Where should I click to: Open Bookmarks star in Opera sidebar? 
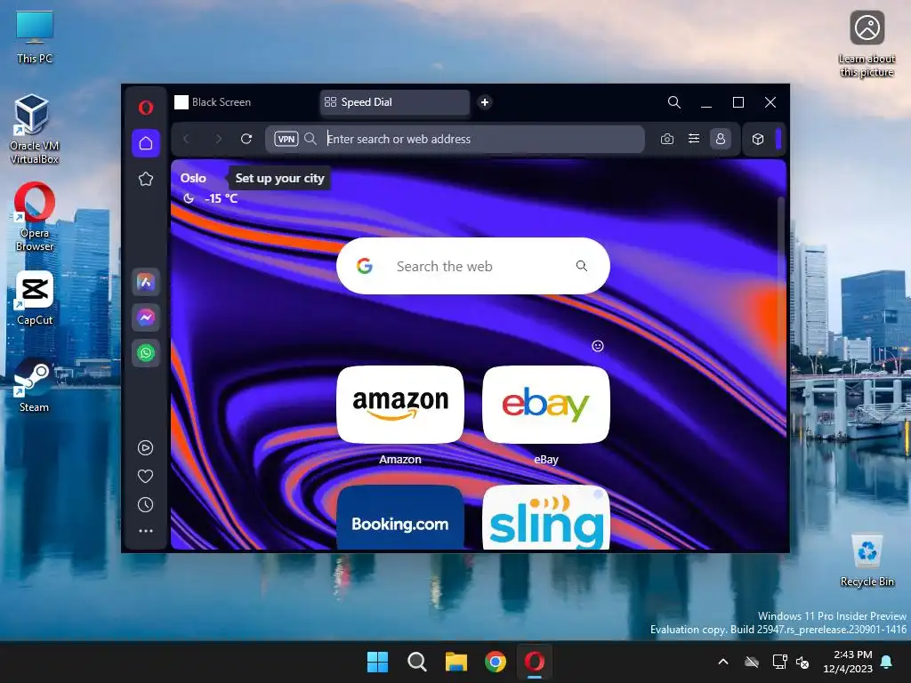pos(146,179)
